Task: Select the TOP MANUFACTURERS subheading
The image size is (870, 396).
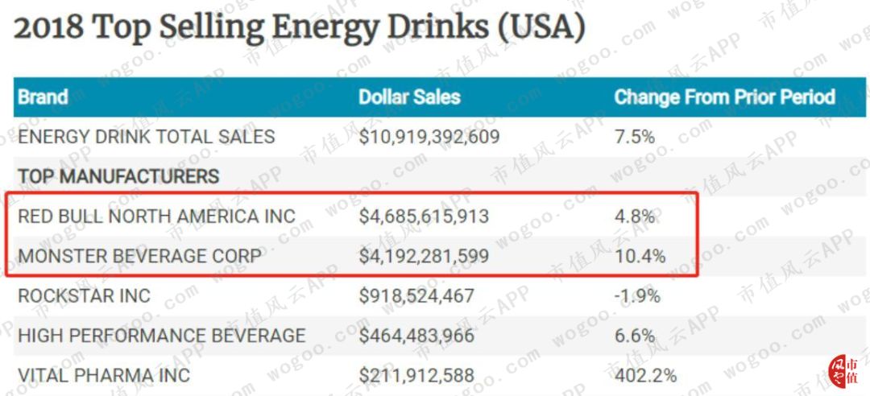Action: click(118, 176)
